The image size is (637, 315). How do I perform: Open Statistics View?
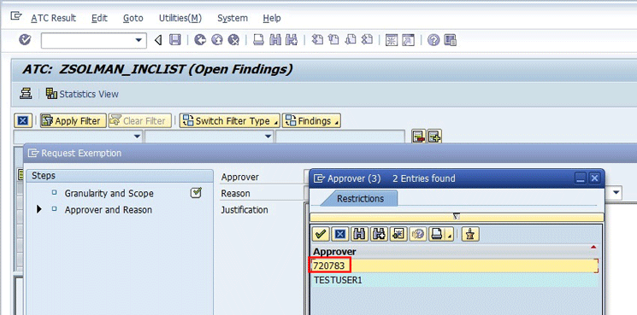click(82, 94)
